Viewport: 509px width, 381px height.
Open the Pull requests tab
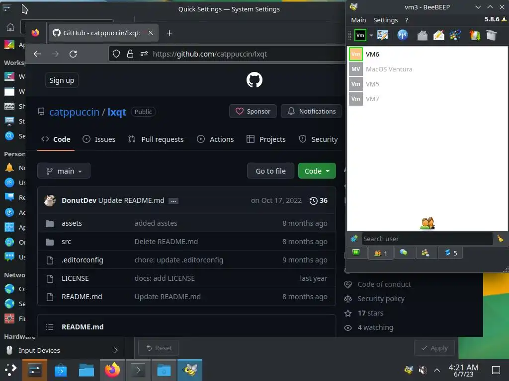(156, 139)
